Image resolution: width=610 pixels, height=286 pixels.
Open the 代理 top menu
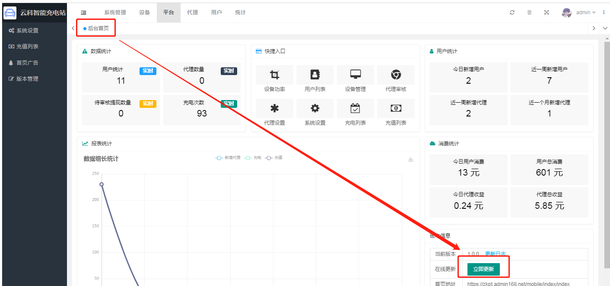click(x=192, y=13)
